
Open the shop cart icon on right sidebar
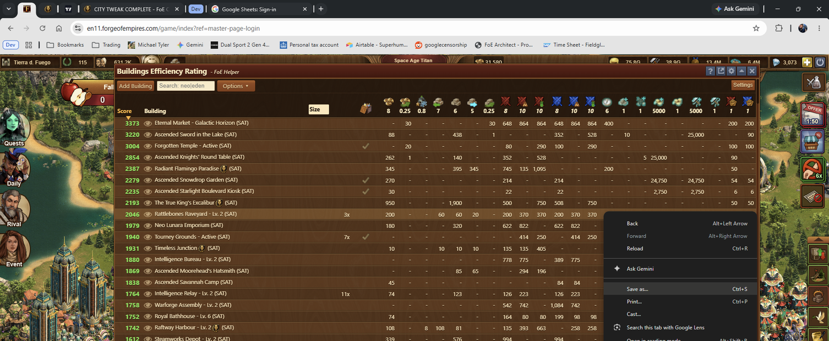(x=812, y=141)
